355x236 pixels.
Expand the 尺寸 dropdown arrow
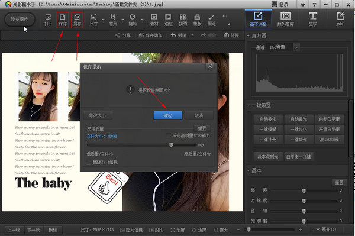(103, 20)
